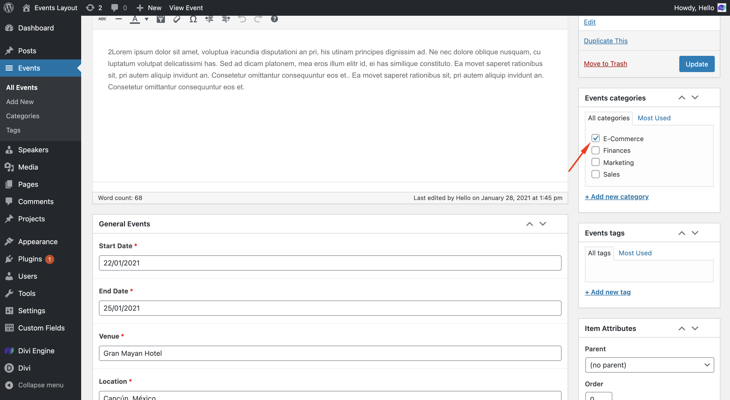Open keyboard shortcuts help icon
This screenshot has height=400, width=730.
pos(274,19)
